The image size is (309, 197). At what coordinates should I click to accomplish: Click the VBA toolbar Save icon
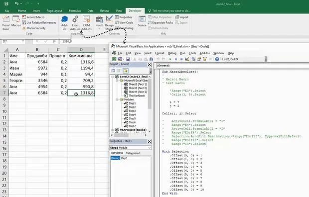[128, 59]
